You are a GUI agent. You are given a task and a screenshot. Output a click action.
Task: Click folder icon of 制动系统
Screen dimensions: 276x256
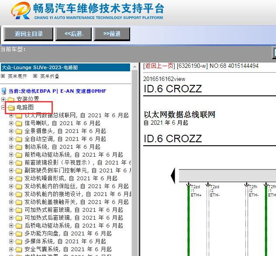tap(19, 147)
